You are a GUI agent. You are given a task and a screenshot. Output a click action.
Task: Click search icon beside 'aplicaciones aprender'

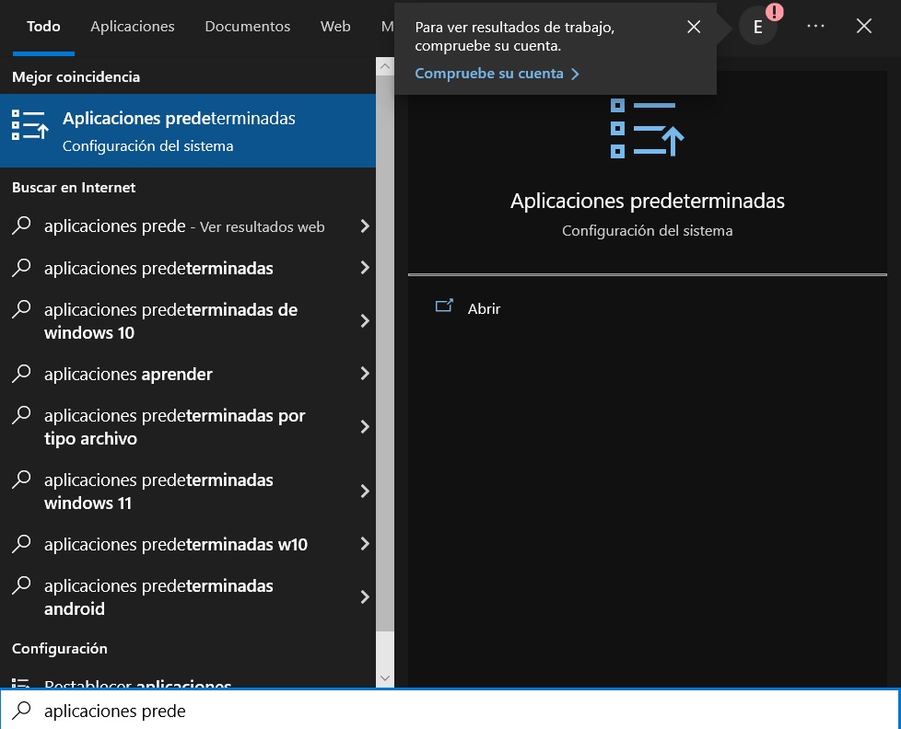(21, 373)
